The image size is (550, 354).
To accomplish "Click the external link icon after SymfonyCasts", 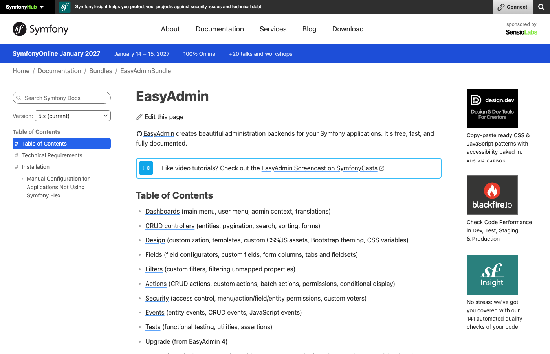I will tap(381, 168).
